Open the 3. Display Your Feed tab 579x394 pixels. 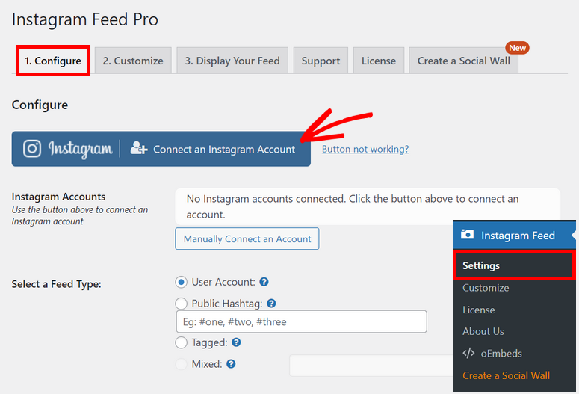pyautogui.click(x=232, y=61)
